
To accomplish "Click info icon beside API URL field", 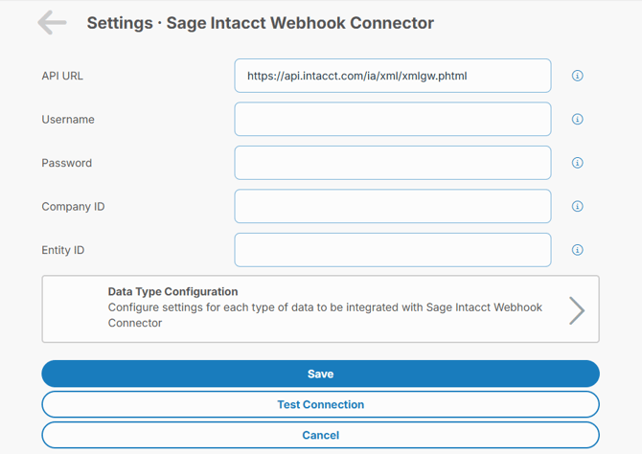I will tap(577, 76).
